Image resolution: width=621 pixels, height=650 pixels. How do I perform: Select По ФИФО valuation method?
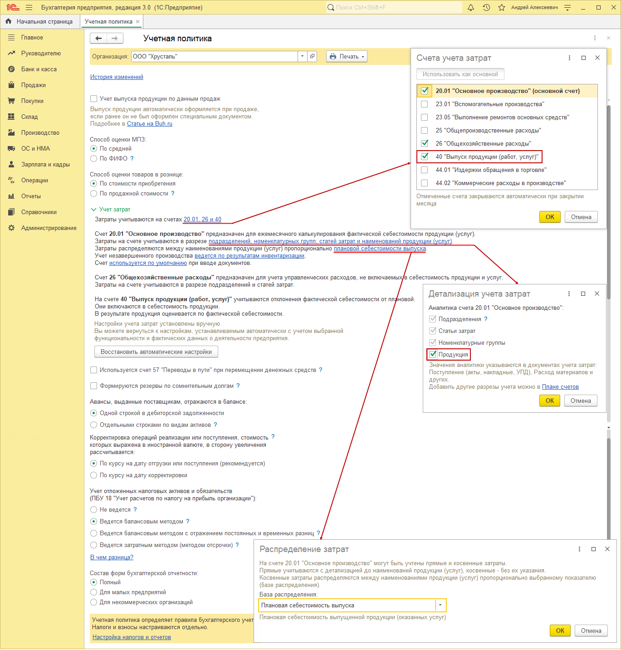click(94, 159)
